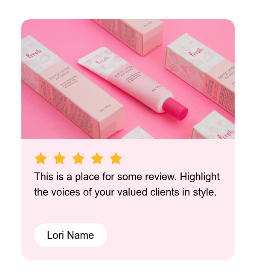
Task: Click the Prreti logo on the tube
Action: point(103,60)
